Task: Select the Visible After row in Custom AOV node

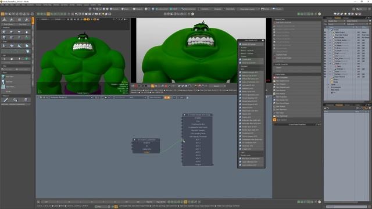Action: [146, 149]
